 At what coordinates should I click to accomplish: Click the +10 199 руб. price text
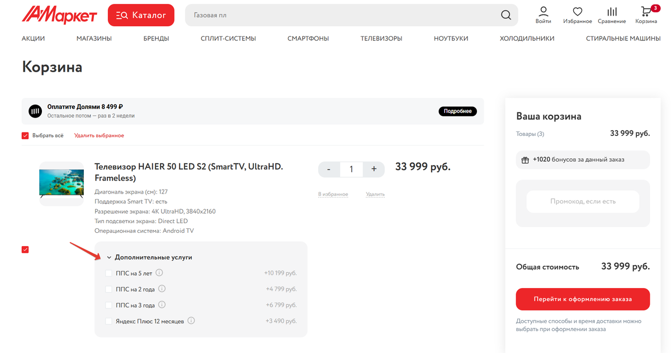[280, 273]
